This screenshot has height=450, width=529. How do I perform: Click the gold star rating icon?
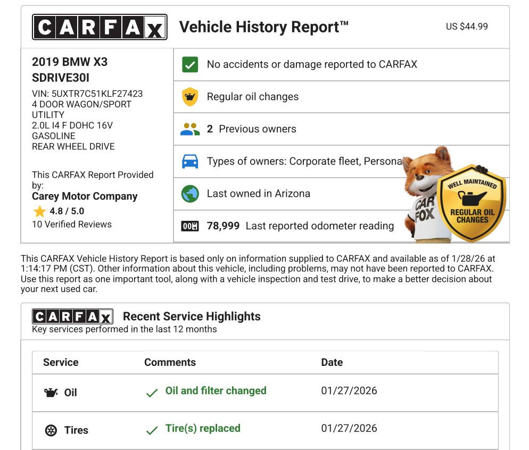(39, 212)
